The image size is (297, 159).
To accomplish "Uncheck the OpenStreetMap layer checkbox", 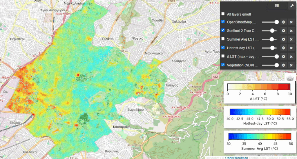I will tap(223, 21).
